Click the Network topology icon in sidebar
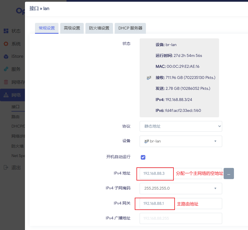Viewport: 248px width, 230px height. (6, 95)
